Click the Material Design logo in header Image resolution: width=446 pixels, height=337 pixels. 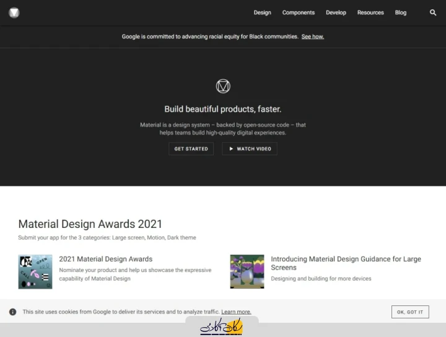pos(14,12)
